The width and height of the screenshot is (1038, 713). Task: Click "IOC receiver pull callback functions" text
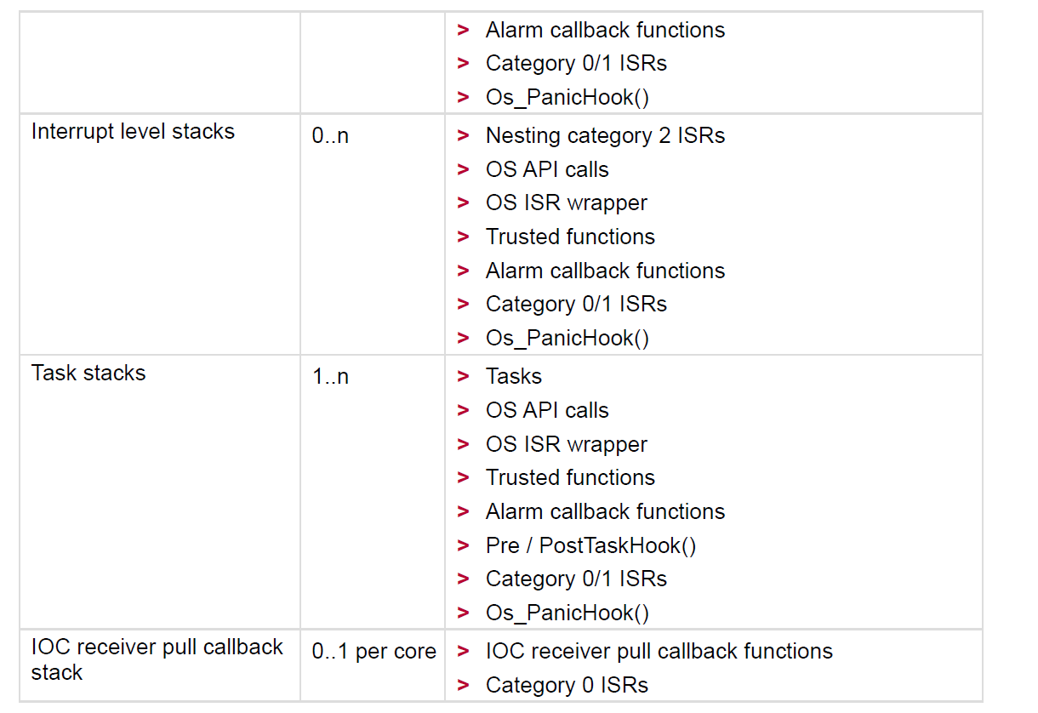coord(659,652)
